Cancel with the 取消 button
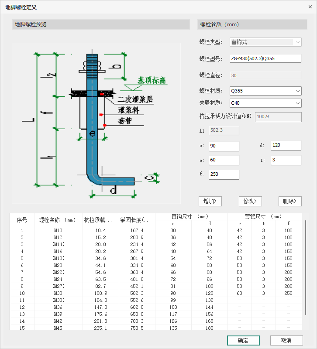This screenshot has height=349, width=317. coord(286,340)
